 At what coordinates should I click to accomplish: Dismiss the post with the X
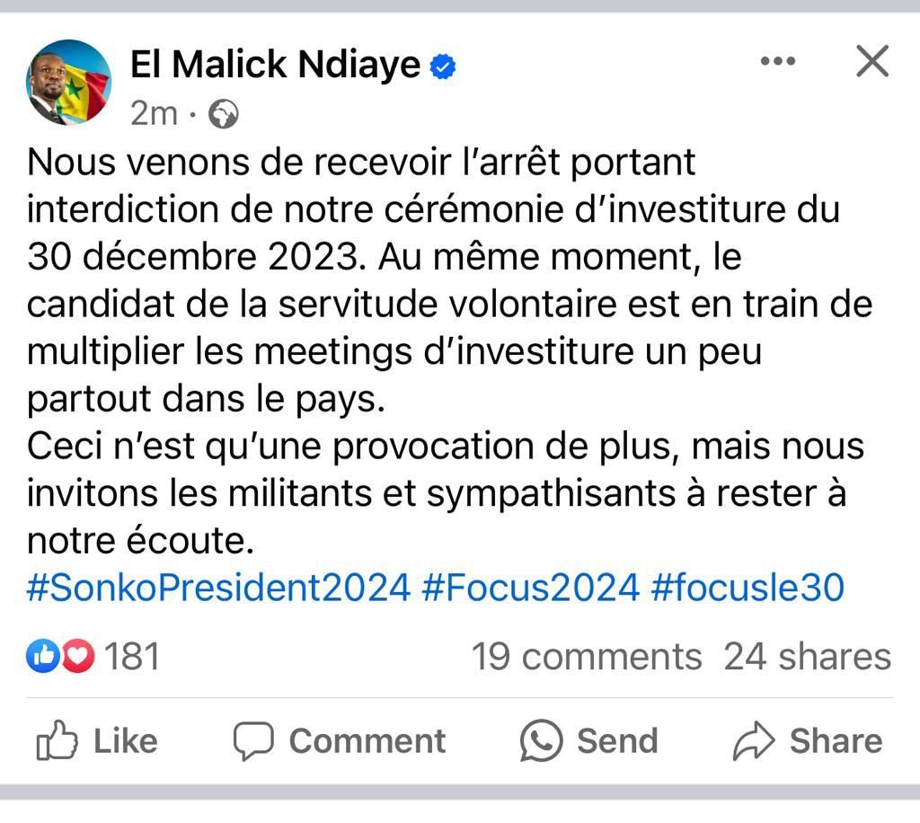[x=871, y=62]
